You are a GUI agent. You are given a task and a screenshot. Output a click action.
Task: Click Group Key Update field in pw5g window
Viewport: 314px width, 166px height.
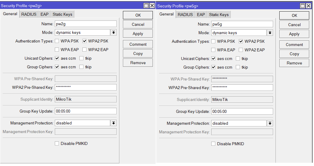pyautogui.click(x=242, y=111)
